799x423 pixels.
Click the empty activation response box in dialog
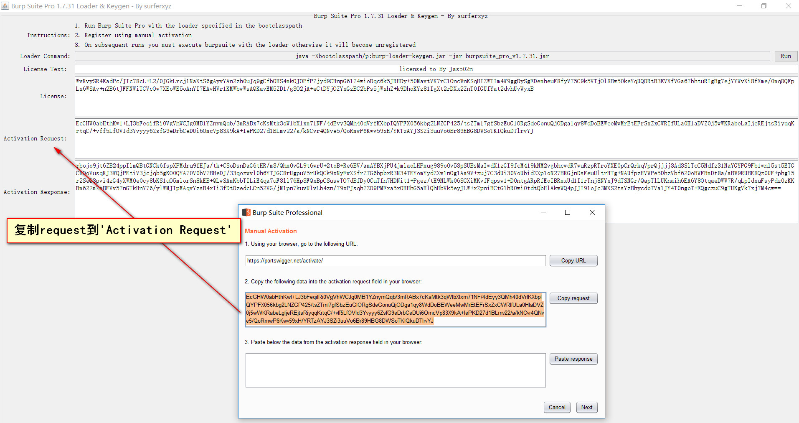coord(396,370)
